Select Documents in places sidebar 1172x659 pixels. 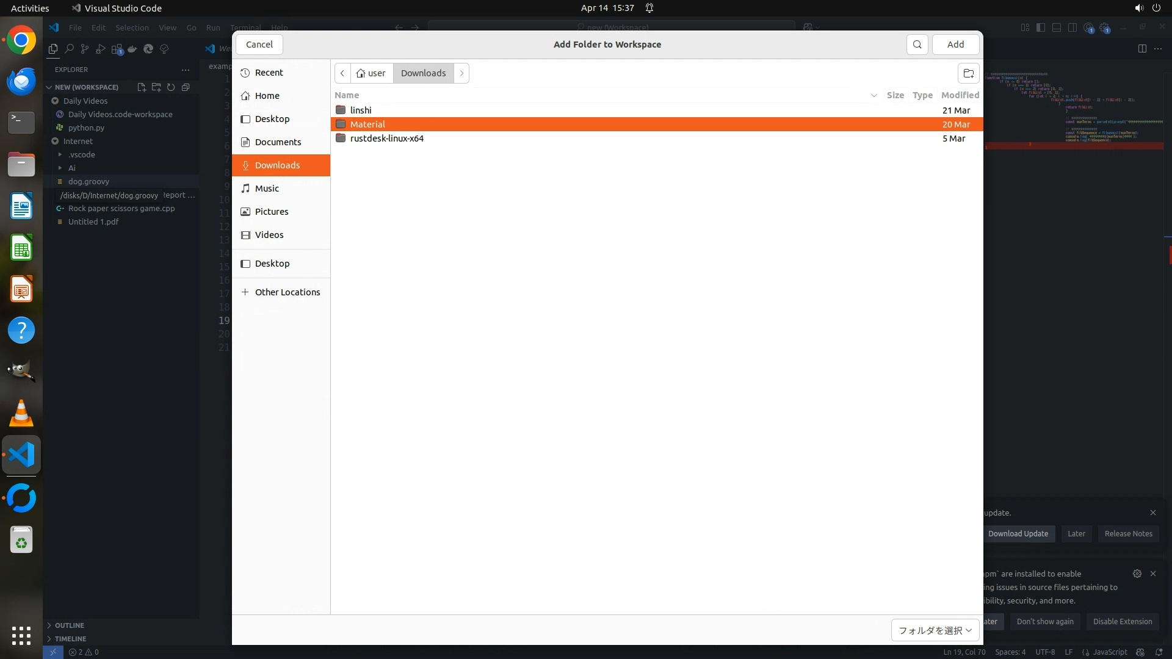pyautogui.click(x=278, y=142)
